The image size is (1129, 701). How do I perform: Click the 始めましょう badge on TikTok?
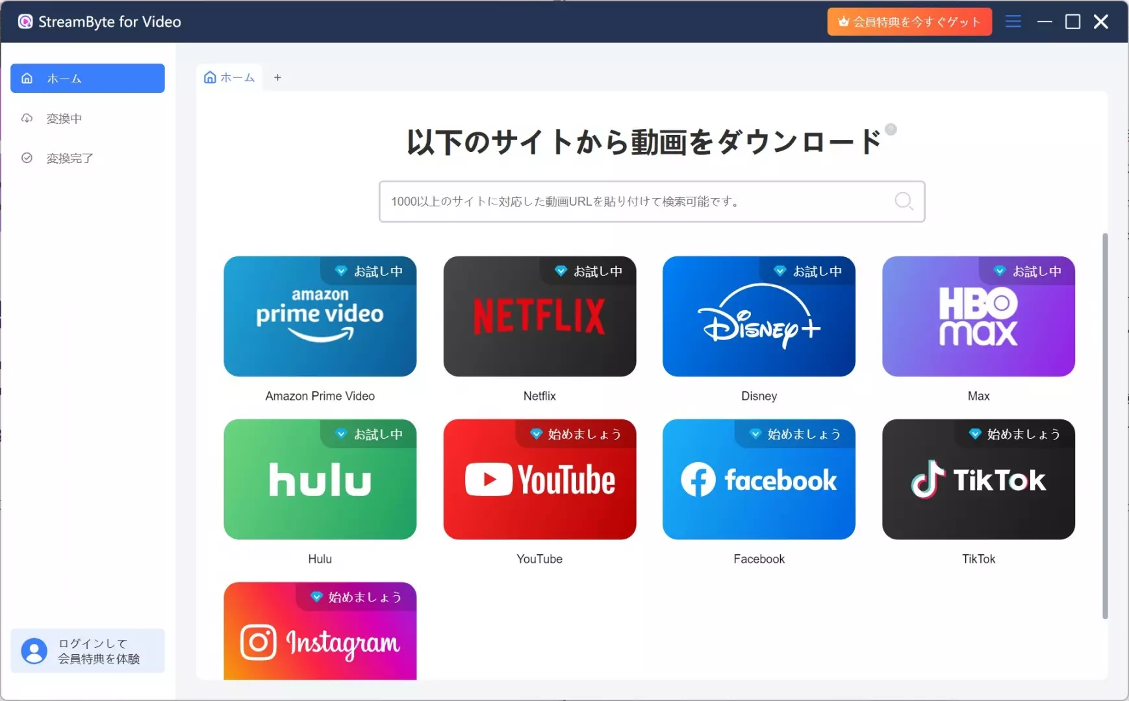[x=1015, y=434]
